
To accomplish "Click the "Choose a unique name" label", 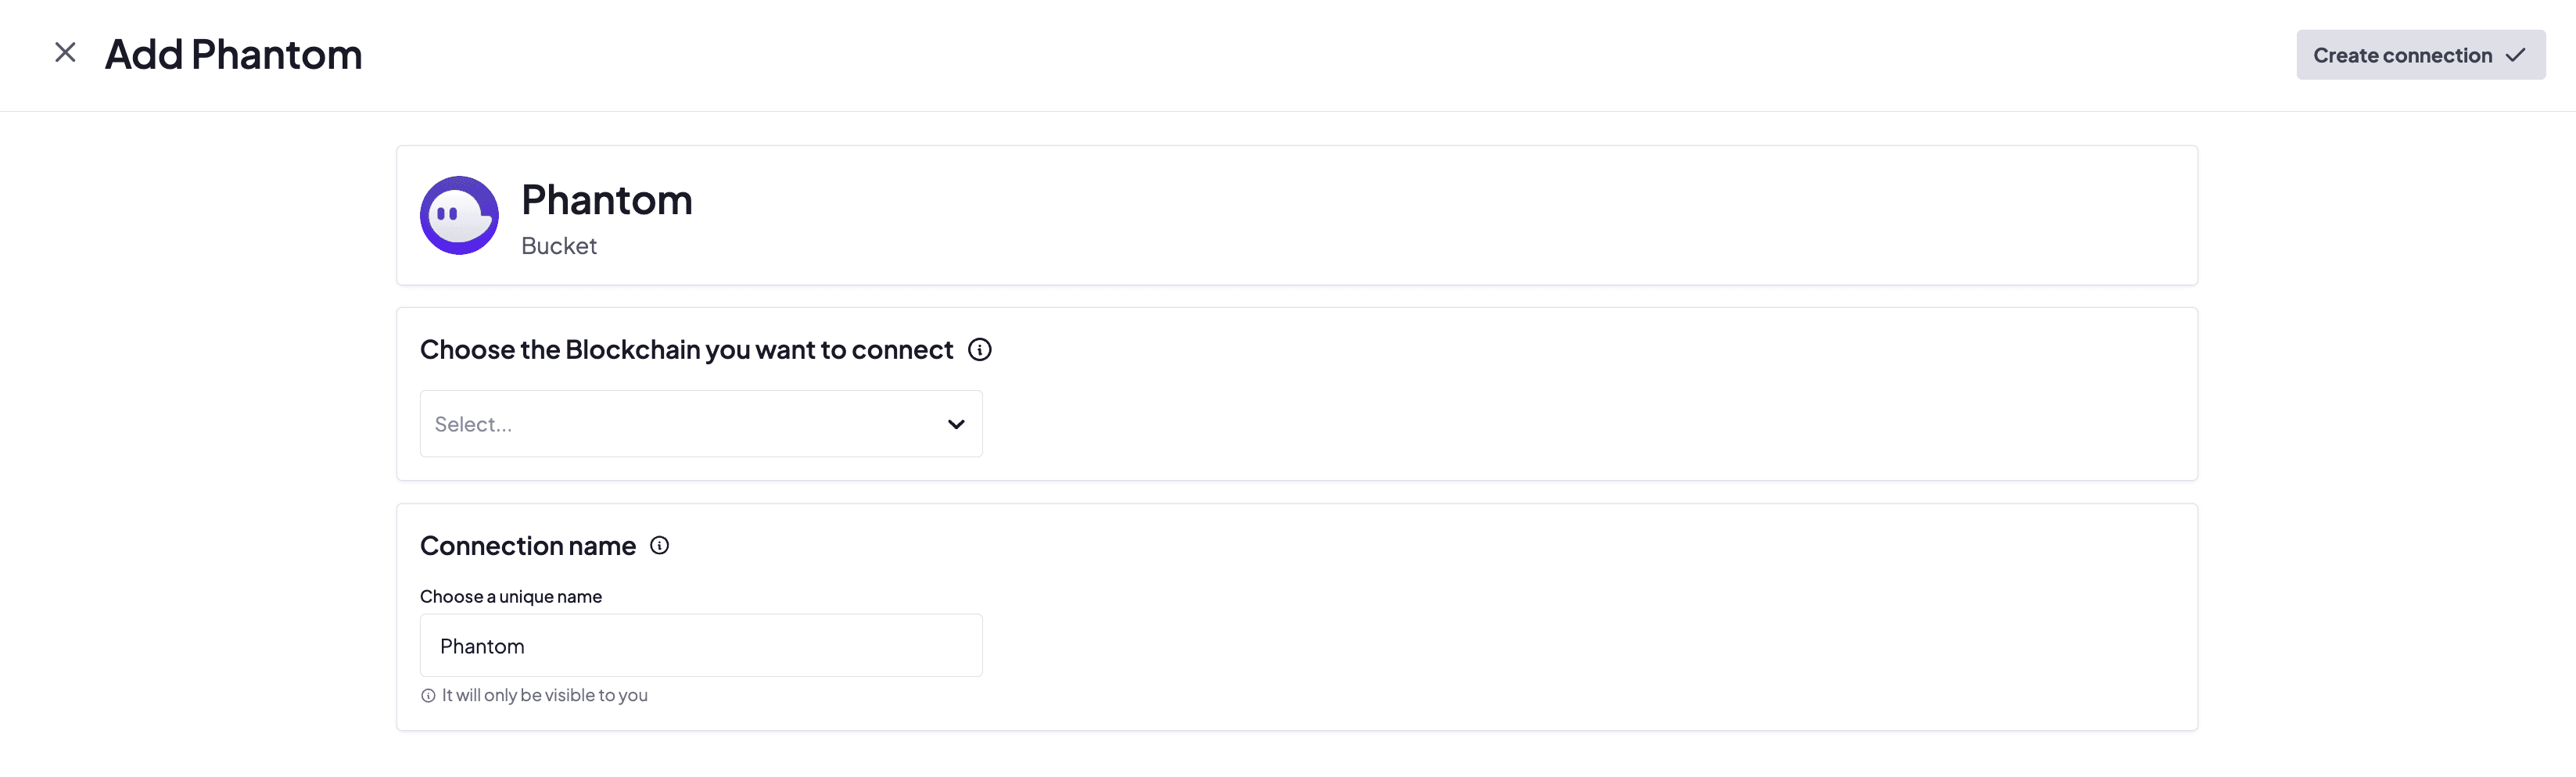I will [510, 596].
